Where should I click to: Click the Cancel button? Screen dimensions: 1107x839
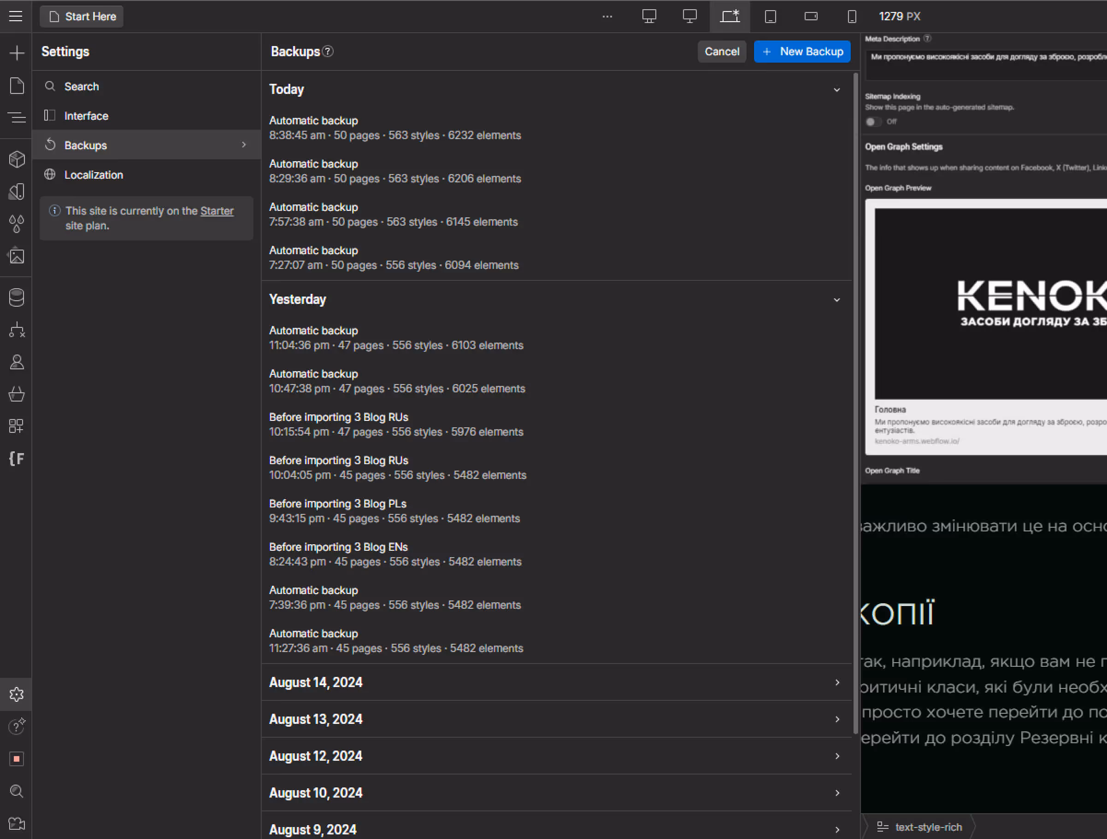tap(722, 52)
